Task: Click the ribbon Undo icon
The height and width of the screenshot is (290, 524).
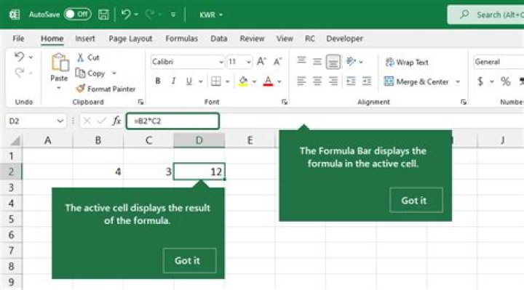Action: (x=19, y=57)
